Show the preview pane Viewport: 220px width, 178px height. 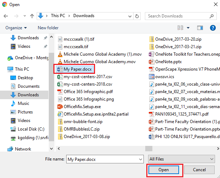[x=200, y=28]
